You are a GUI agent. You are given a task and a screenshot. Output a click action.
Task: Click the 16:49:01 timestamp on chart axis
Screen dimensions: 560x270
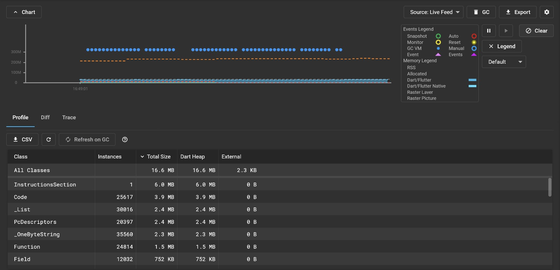(x=80, y=89)
